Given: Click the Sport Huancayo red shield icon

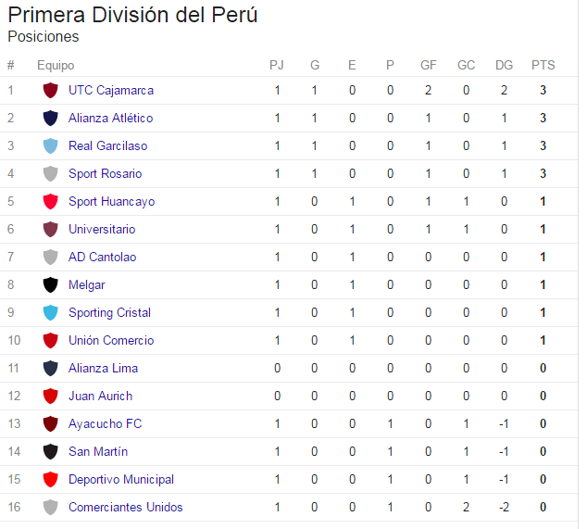Looking at the screenshot, I should point(51,202).
